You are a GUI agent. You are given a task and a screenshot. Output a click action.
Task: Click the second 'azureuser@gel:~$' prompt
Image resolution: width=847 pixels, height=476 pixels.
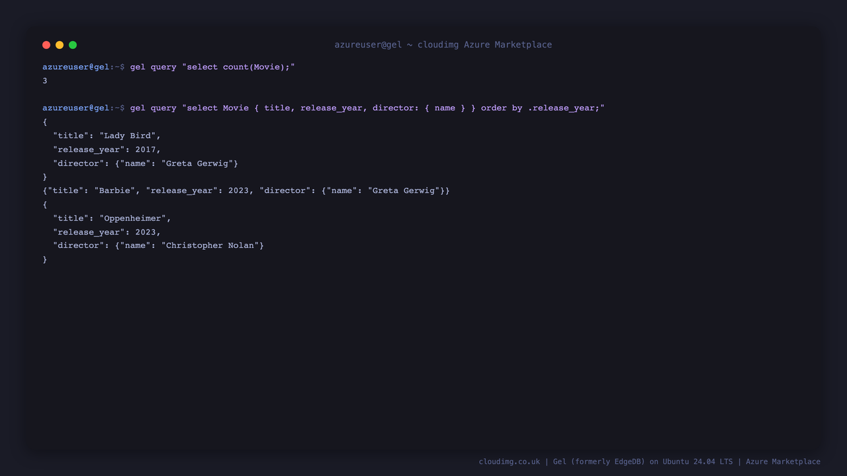click(83, 108)
